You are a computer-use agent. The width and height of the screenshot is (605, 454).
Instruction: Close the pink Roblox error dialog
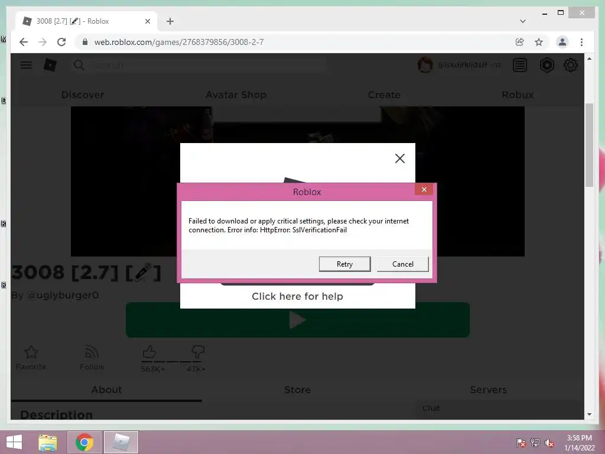[424, 189]
